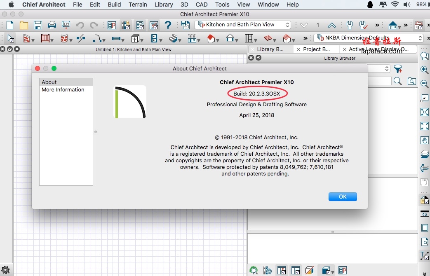
Task: Select More Information in the About list
Action: (63, 89)
